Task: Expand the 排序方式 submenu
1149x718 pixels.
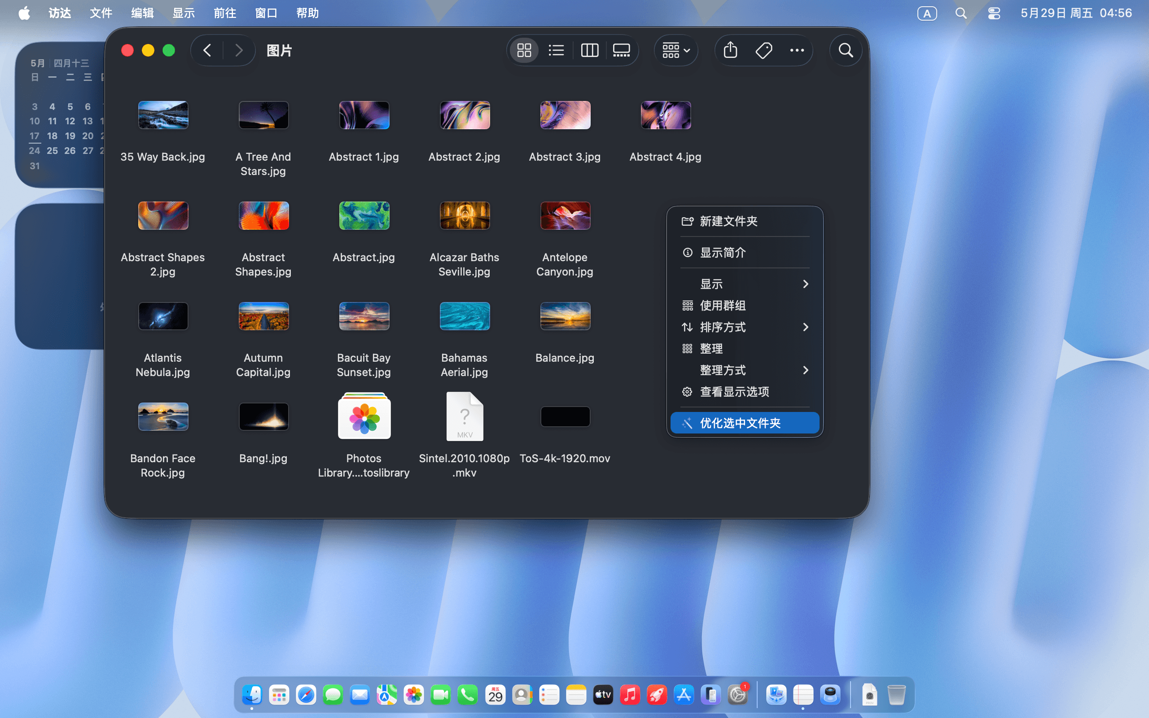Action: coord(745,327)
